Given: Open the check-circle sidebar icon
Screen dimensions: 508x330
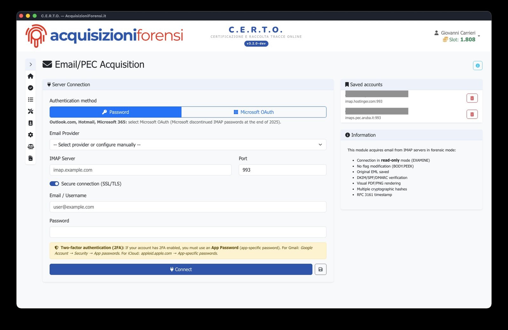Looking at the screenshot, I should pyautogui.click(x=30, y=88).
